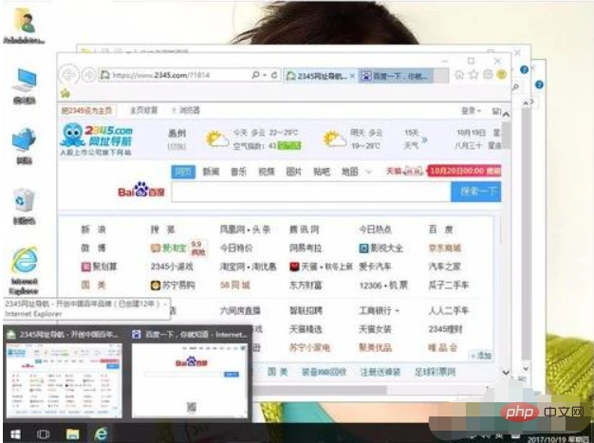The image size is (594, 443).
Task: Click the upper blue help icon in the background window
Action: [x=524, y=69]
